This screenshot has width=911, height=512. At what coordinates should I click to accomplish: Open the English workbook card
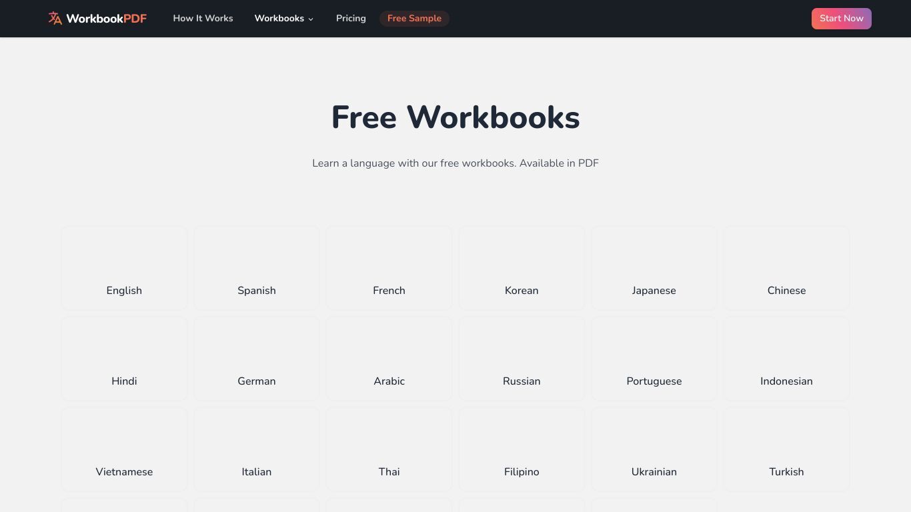click(124, 268)
